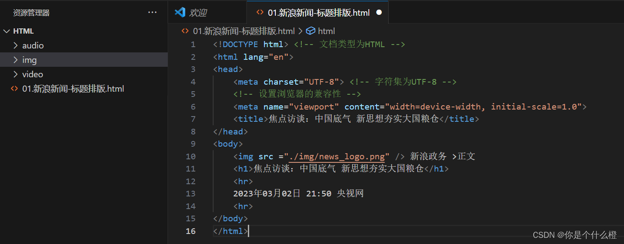Select the img folder row
This screenshot has height=244, width=624.
(x=84, y=60)
